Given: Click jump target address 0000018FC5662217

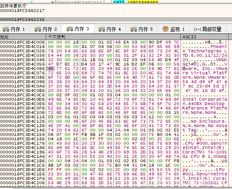Looking at the screenshot, I should coord(22,11).
